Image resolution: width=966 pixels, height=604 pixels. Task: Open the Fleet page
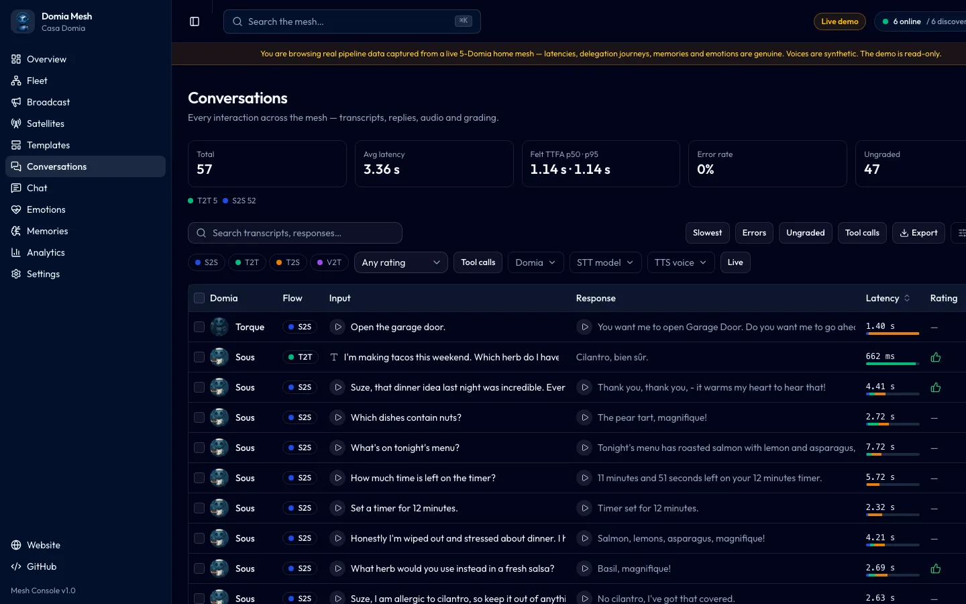[85, 81]
